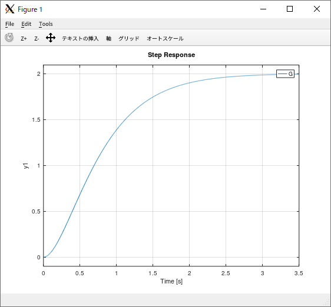Click the legend box labeled G
The width and height of the screenshot is (331, 307).
pos(285,74)
